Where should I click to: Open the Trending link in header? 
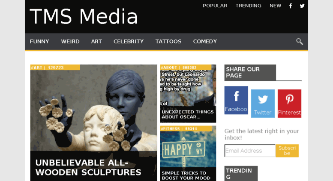[248, 6]
